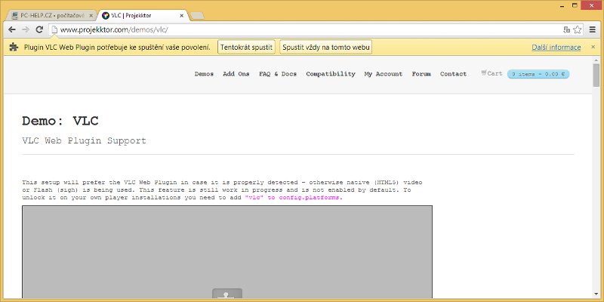Switch to the PC-HELP.CZ tab
The height and width of the screenshot is (302, 604).
click(49, 14)
